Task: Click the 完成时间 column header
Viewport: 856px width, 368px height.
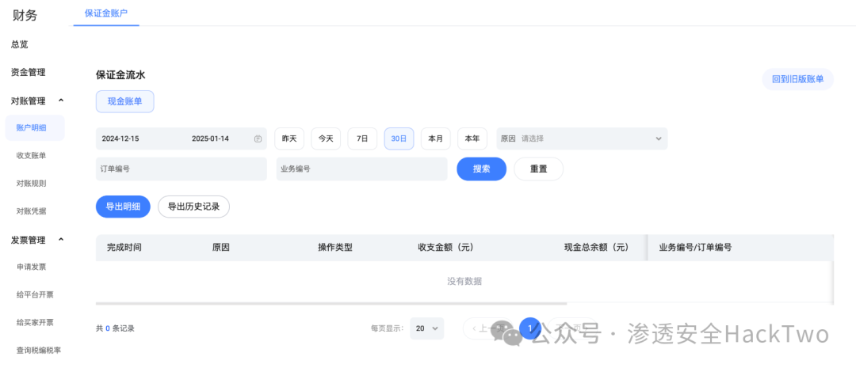Action: tap(124, 248)
